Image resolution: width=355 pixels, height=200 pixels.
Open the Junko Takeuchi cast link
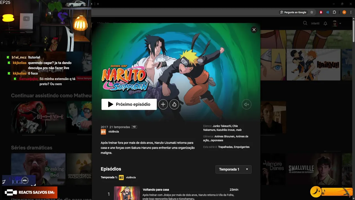(x=222, y=126)
